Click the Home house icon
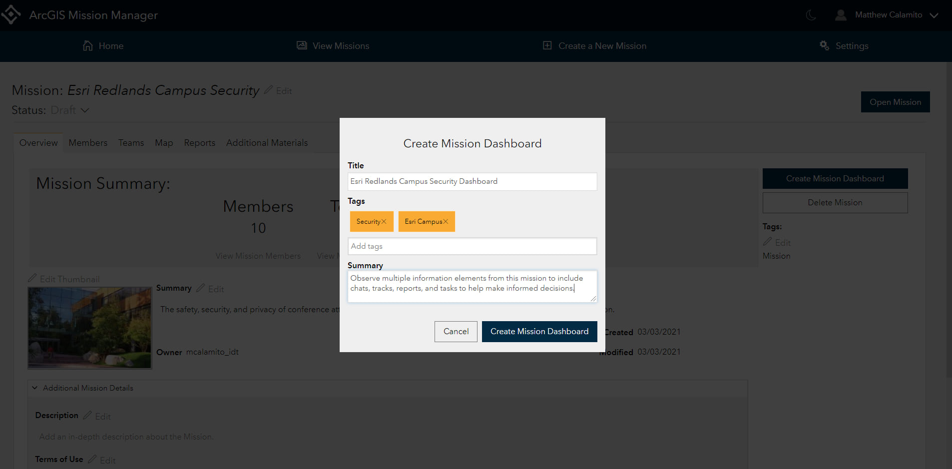This screenshot has width=952, height=469. [88, 45]
